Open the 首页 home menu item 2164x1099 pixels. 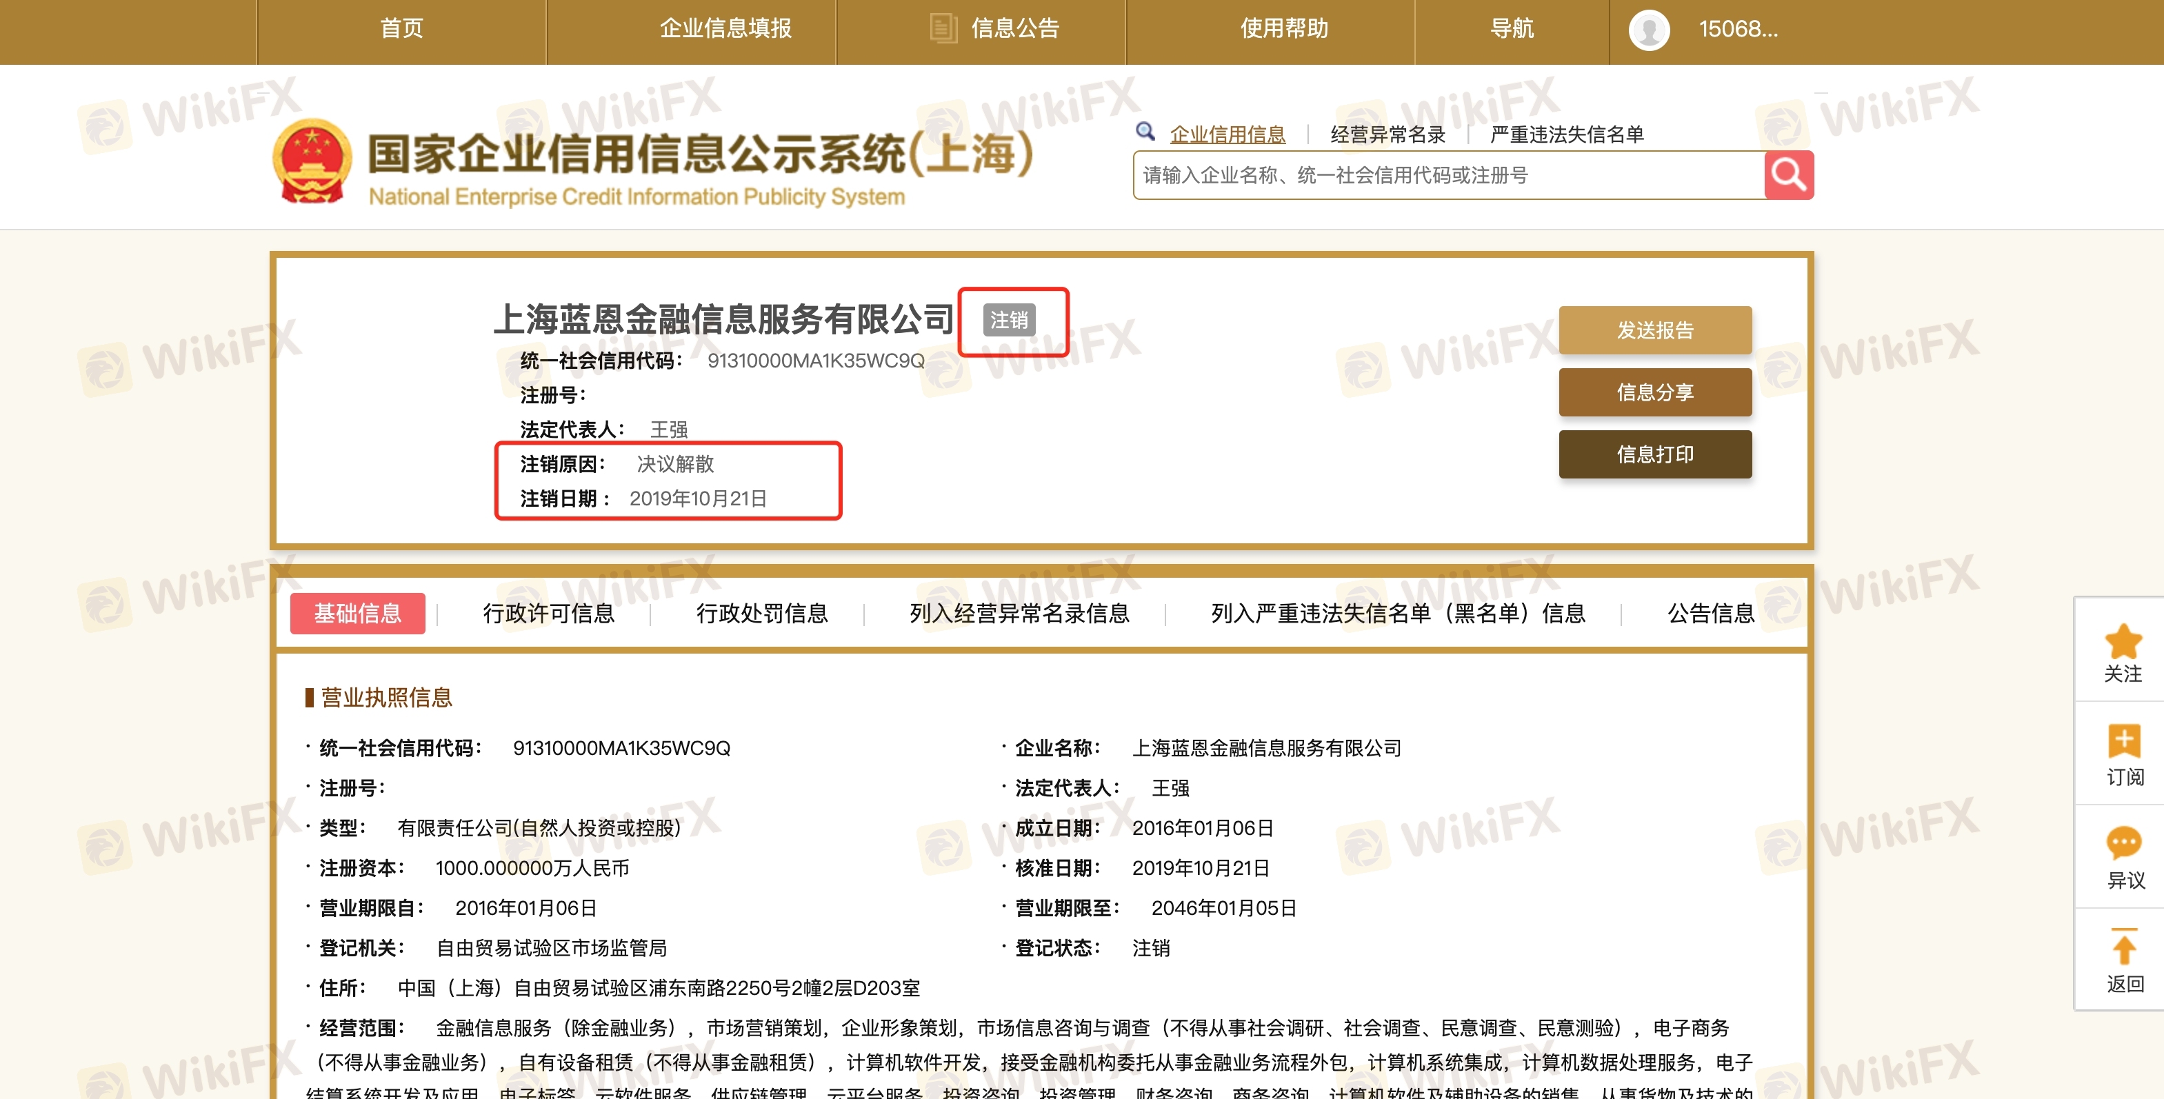point(401,30)
